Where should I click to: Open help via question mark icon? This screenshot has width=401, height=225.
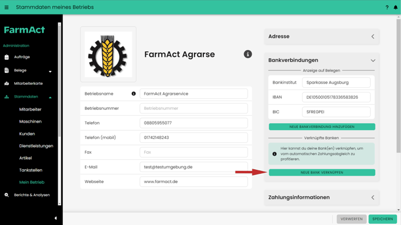(x=387, y=8)
